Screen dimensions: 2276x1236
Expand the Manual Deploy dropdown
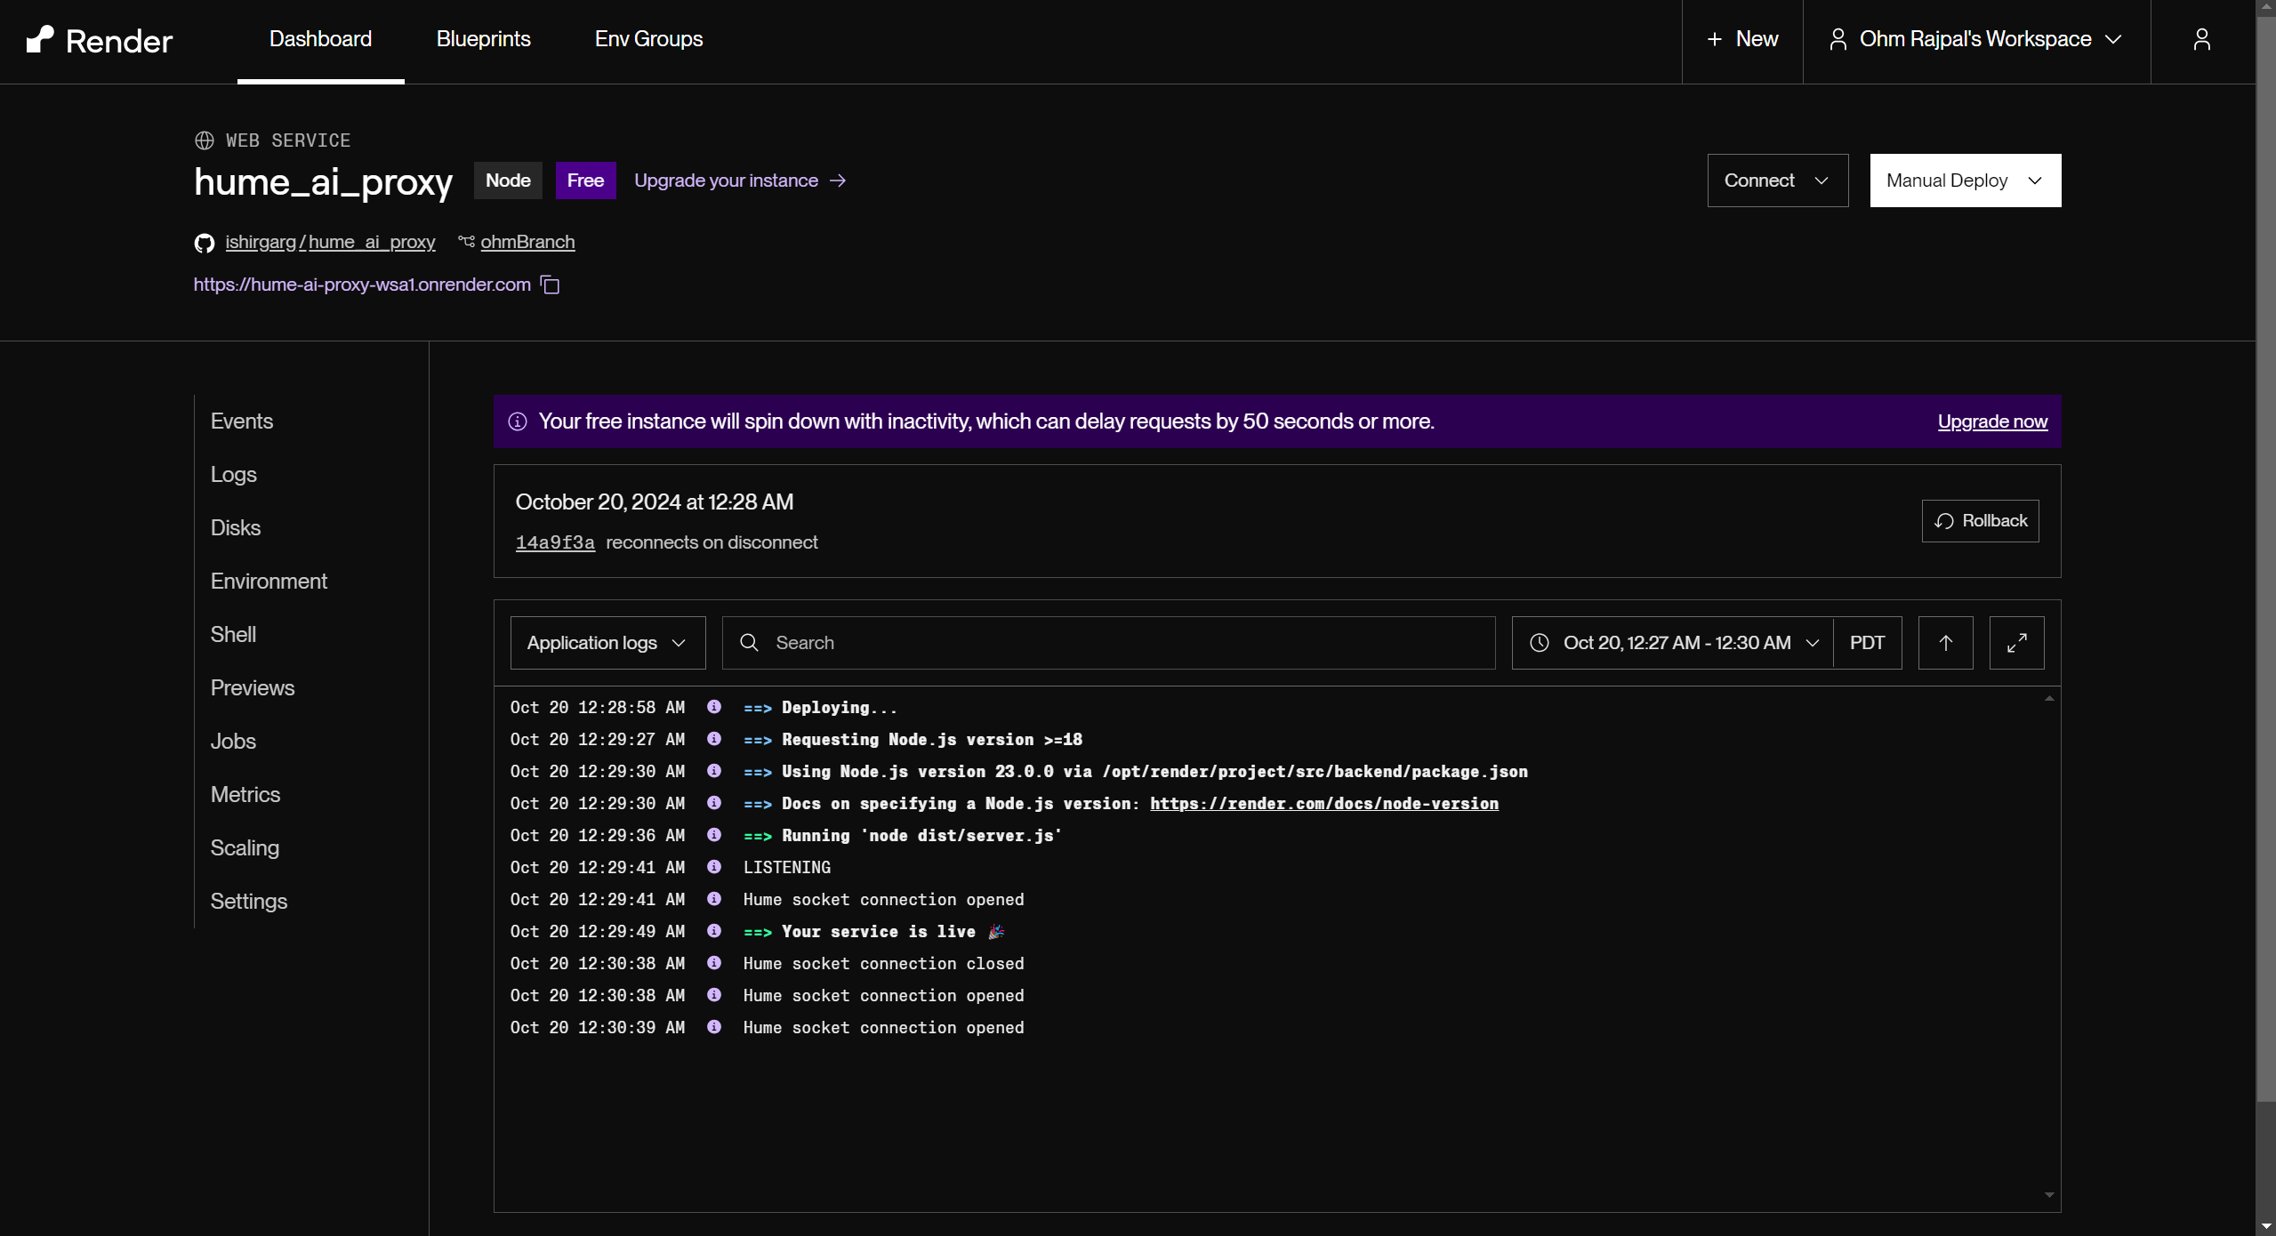point(1965,181)
